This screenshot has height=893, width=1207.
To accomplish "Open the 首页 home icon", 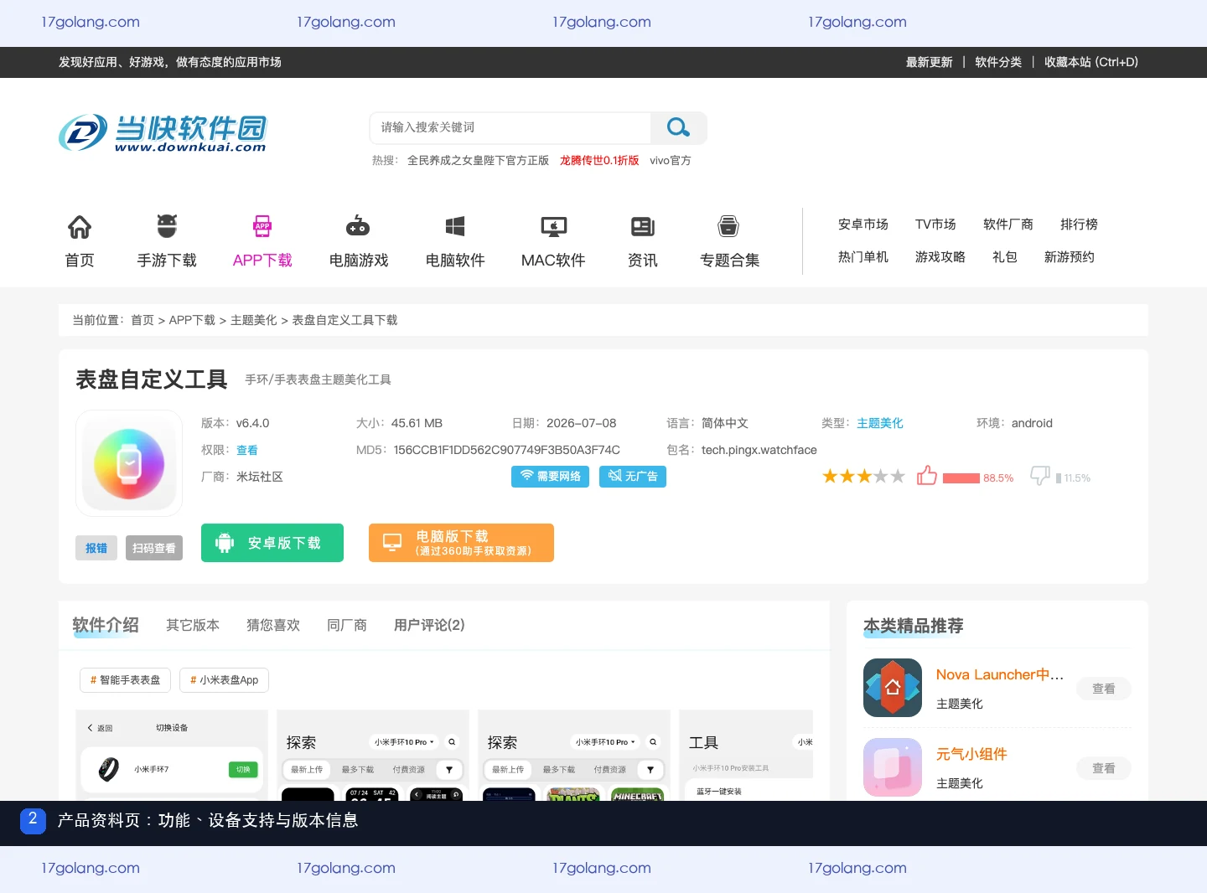I will tap(80, 226).
